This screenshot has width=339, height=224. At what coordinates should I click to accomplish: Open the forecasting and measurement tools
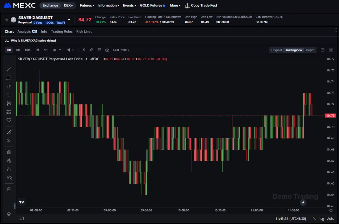[x=9, y=112]
